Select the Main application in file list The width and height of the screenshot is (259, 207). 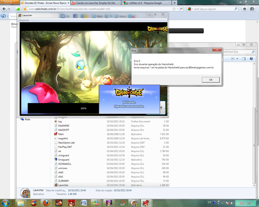tap(61, 134)
